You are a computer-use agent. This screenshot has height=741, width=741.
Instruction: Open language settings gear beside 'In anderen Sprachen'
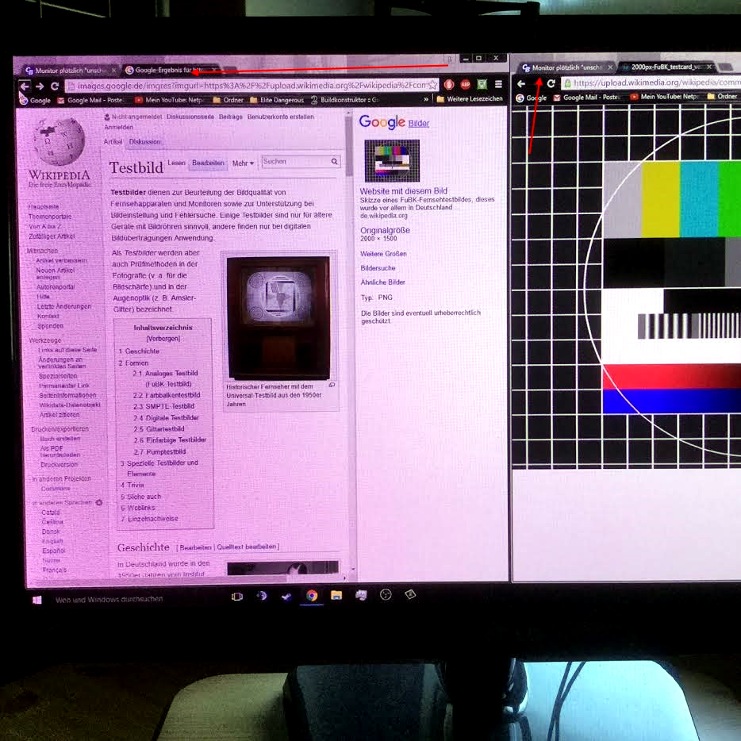[98, 502]
